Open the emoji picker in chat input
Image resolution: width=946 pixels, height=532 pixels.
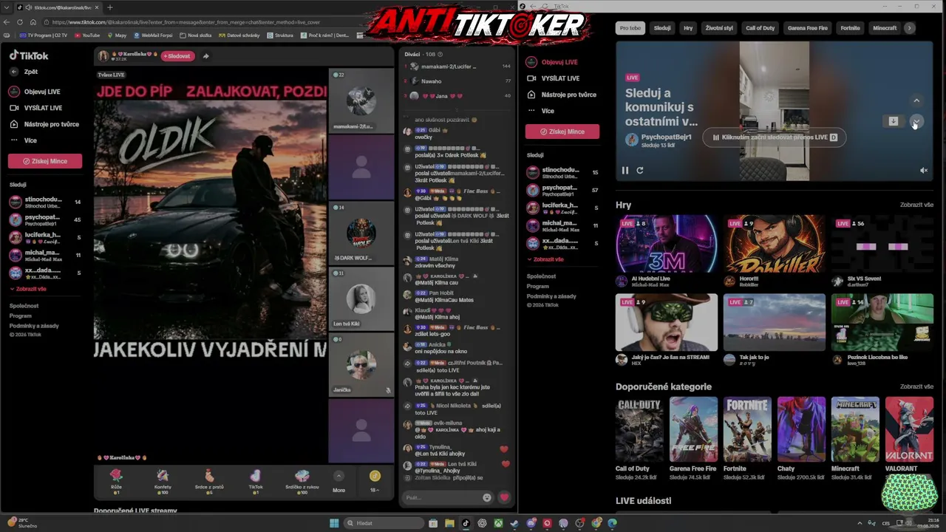[x=486, y=497]
